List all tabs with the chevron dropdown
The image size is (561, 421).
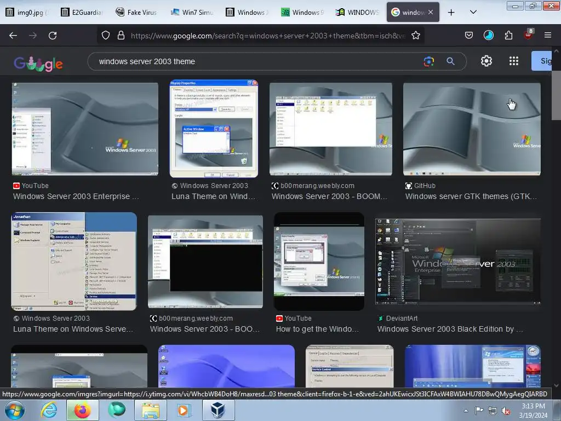pyautogui.click(x=473, y=13)
